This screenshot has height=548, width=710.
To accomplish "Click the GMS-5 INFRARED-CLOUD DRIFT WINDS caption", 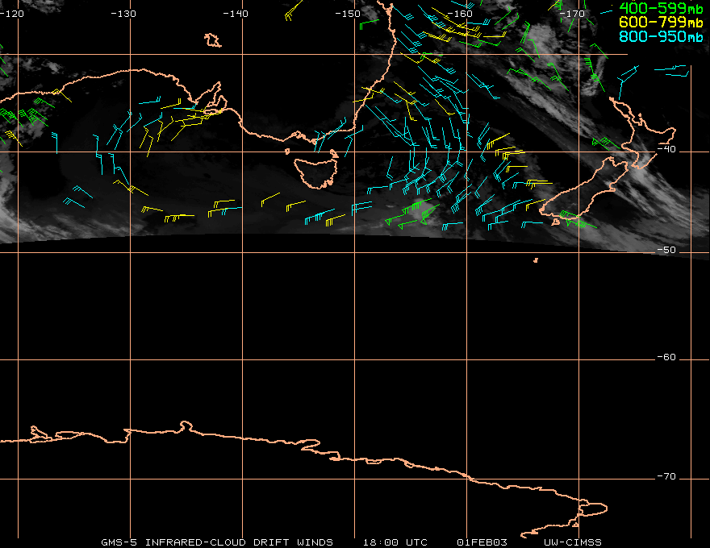I will [217, 542].
